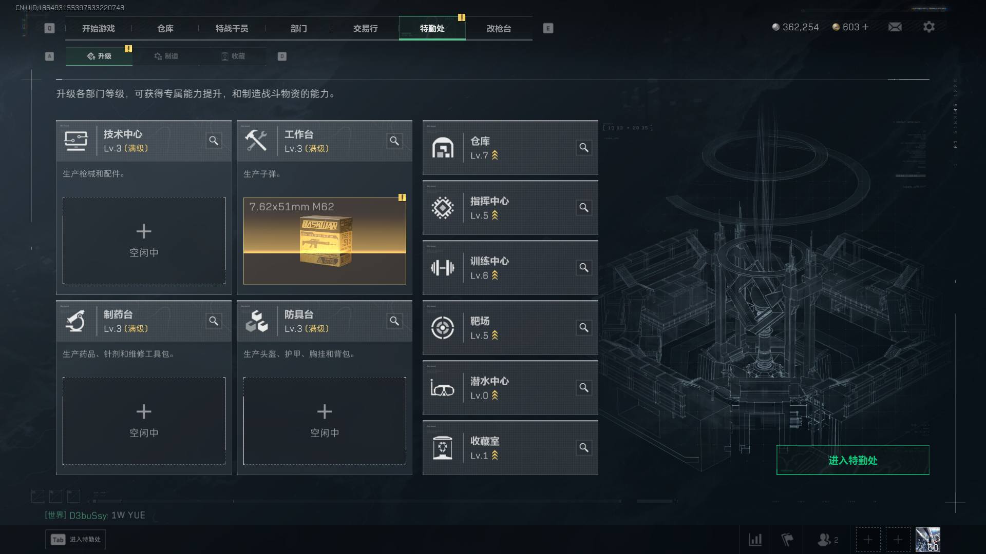The image size is (986, 554).
Task: Open the settings gear icon
Action: click(929, 27)
